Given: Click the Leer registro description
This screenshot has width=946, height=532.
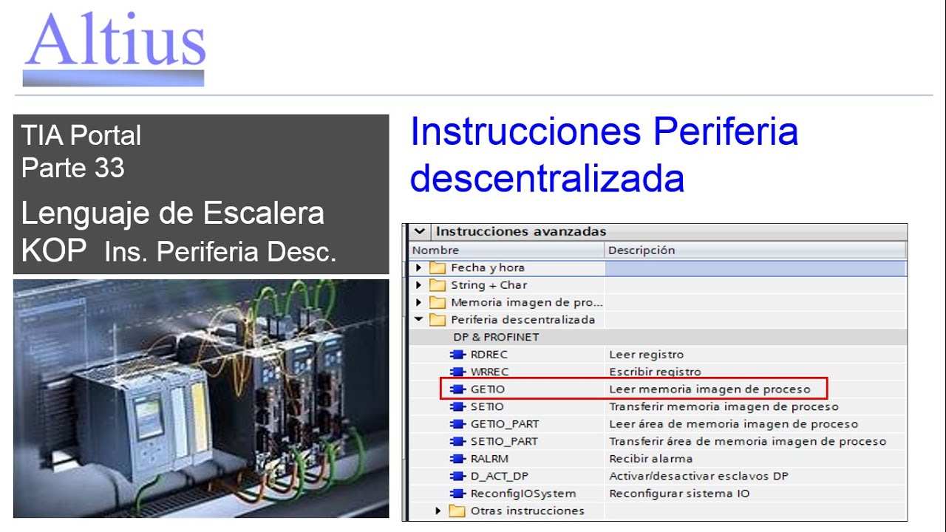Looking at the screenshot, I should [x=647, y=355].
